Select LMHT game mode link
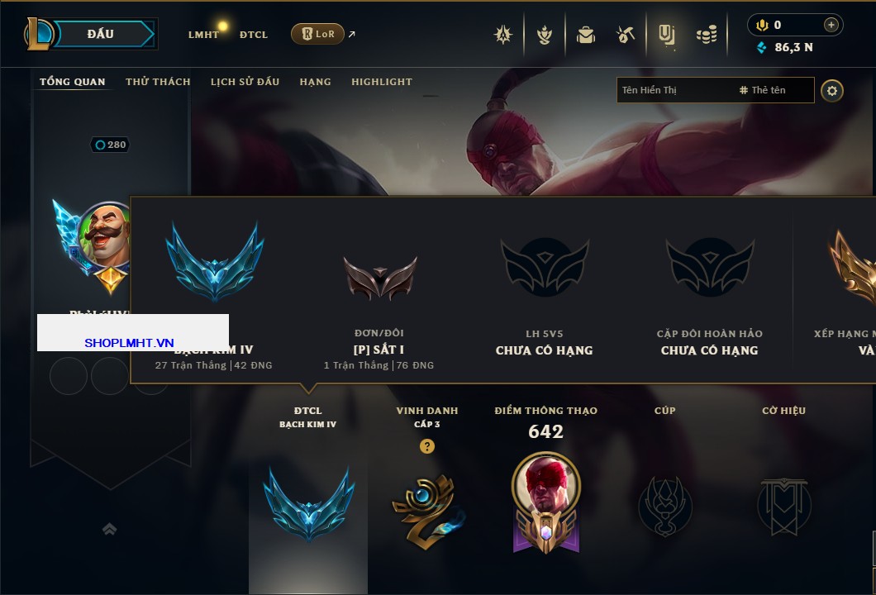 tap(203, 35)
